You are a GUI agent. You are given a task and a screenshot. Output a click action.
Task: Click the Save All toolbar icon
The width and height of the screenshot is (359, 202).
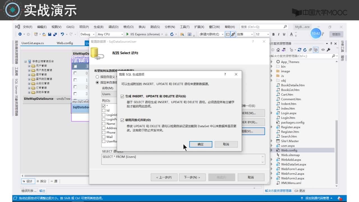(55, 34)
